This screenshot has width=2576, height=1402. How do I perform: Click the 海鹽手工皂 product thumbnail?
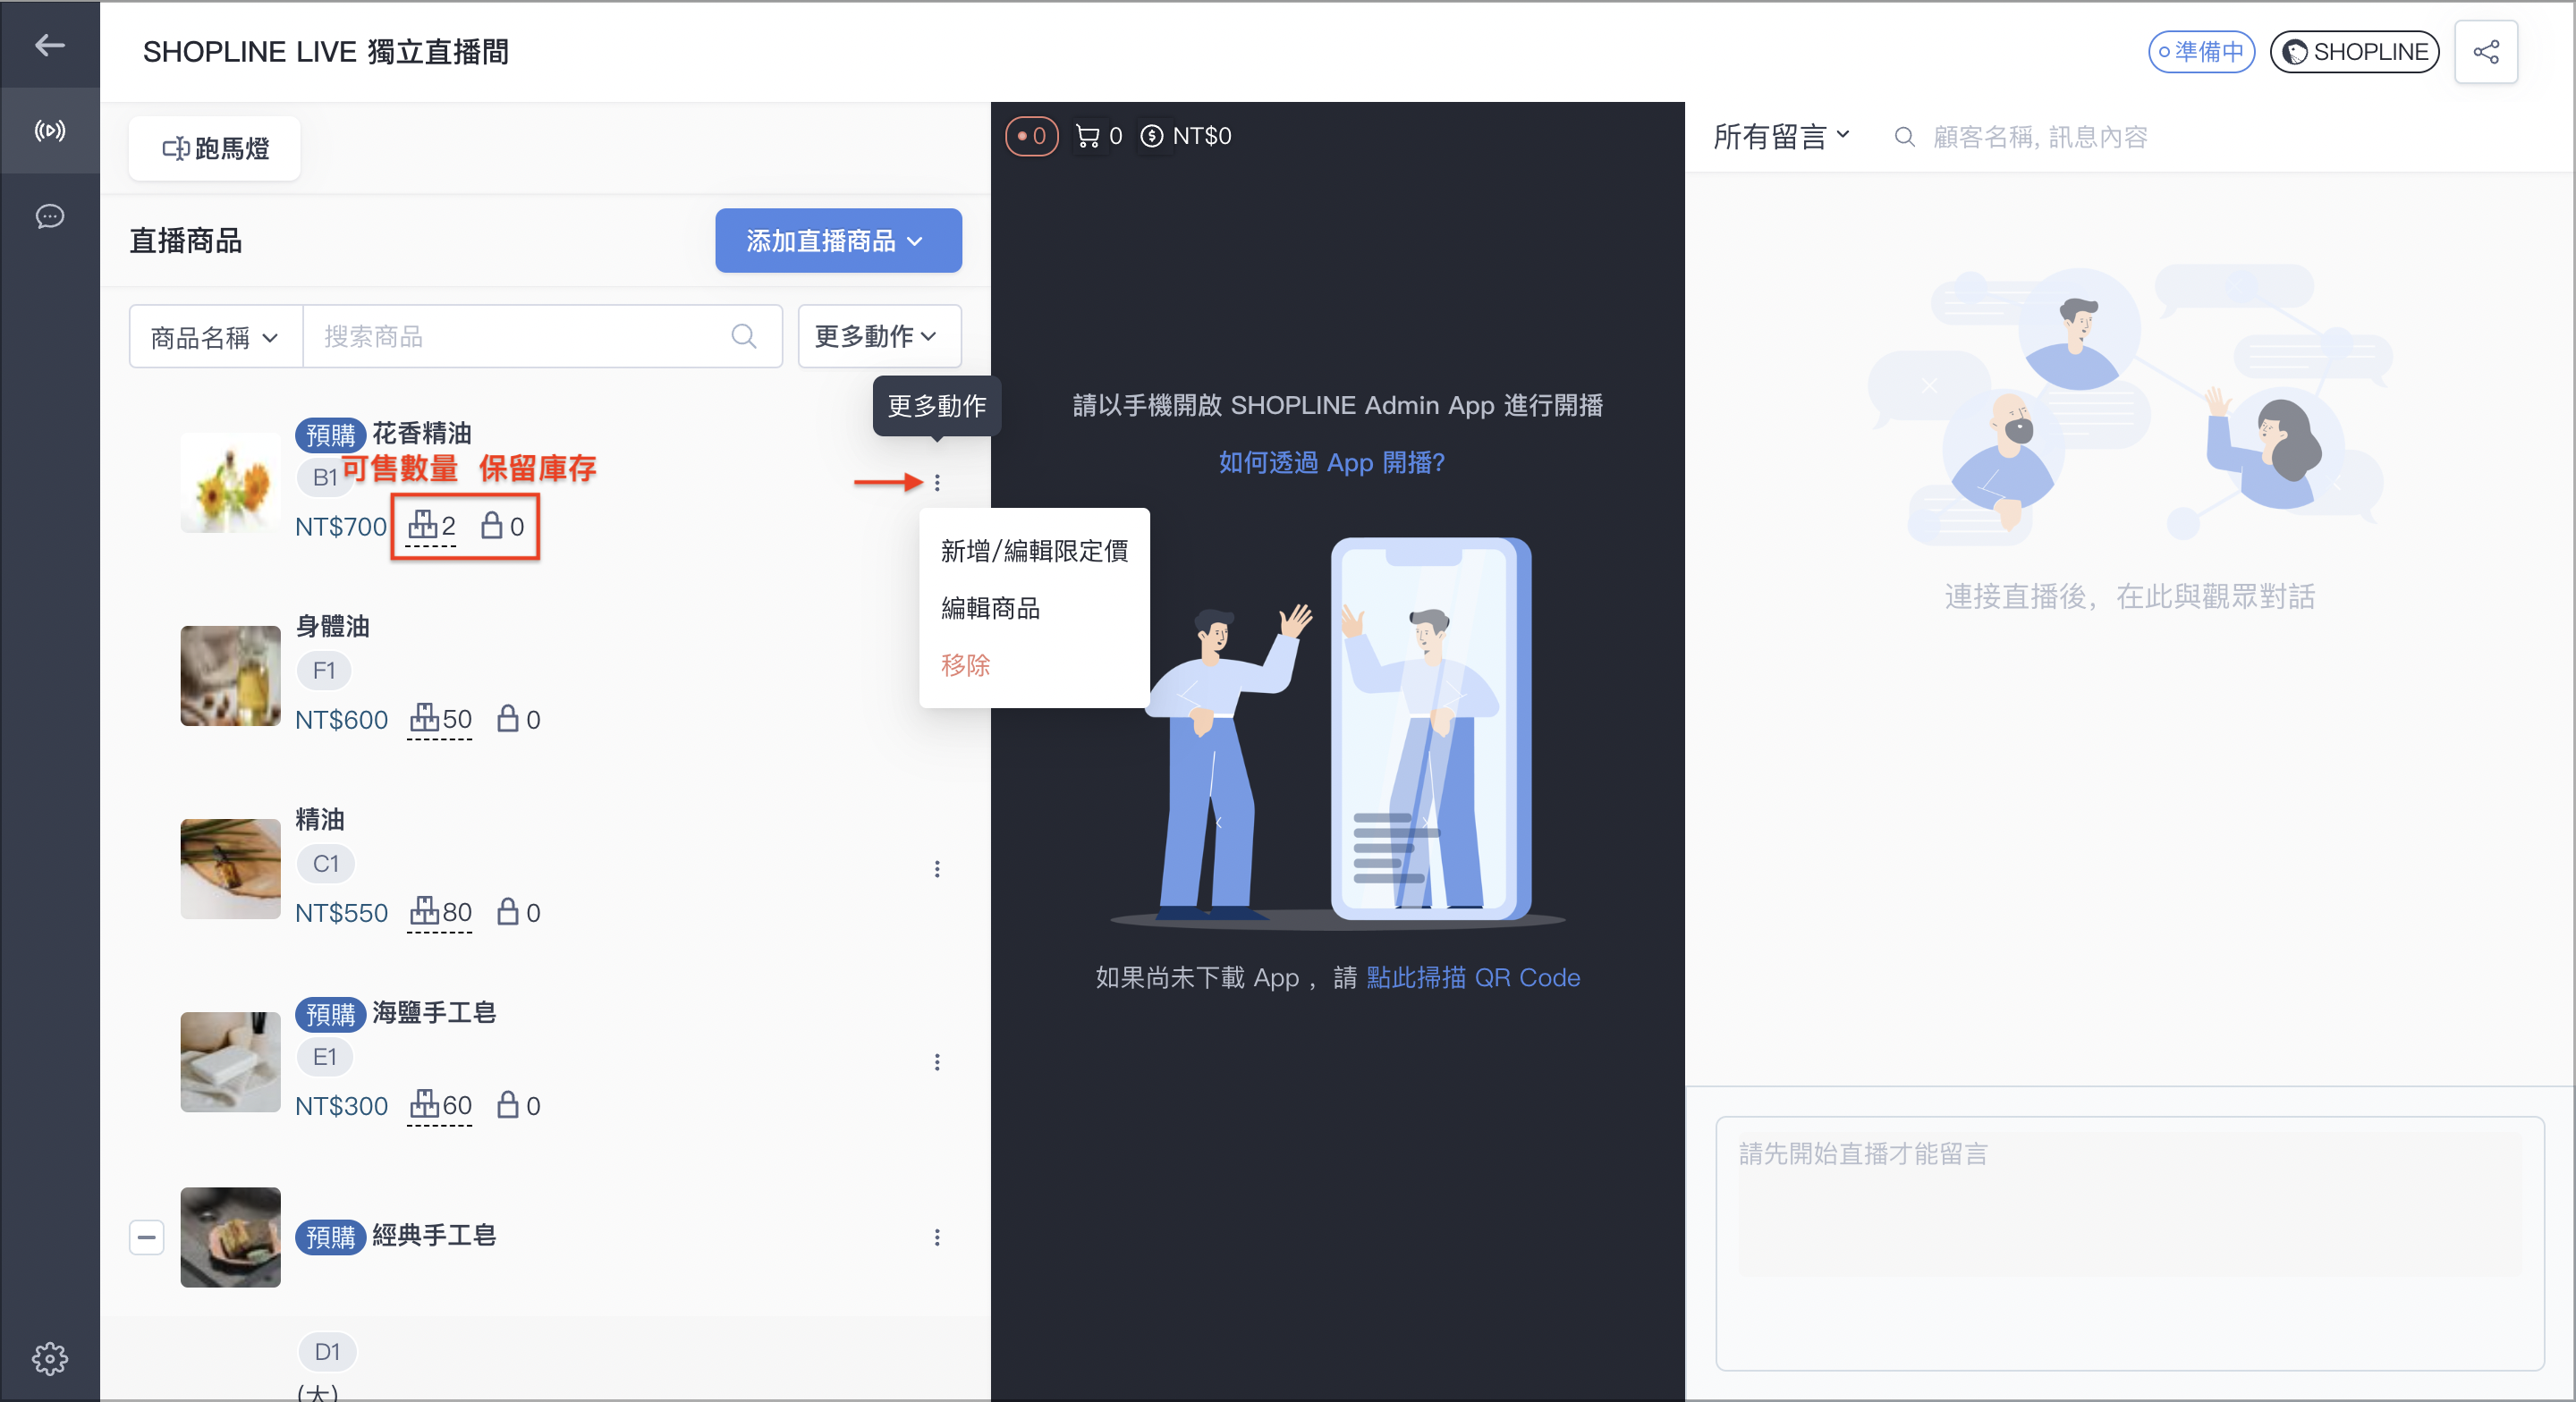pyautogui.click(x=230, y=1062)
